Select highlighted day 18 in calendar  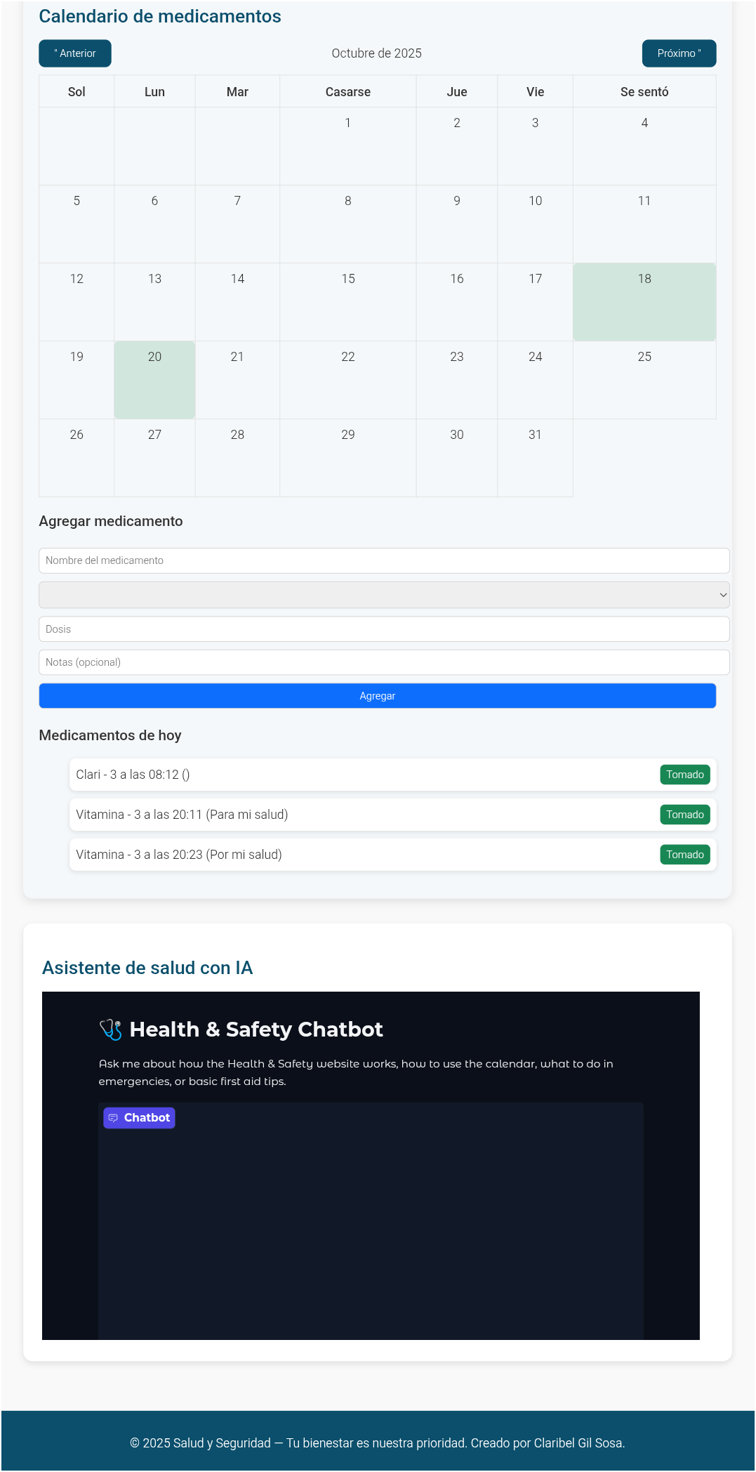pos(644,302)
